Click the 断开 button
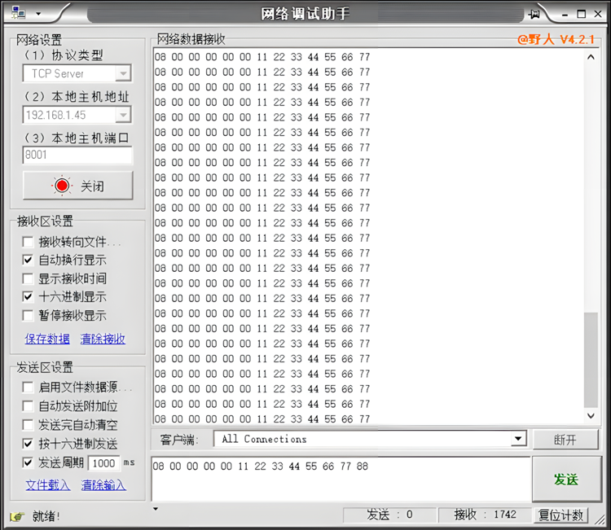The width and height of the screenshot is (611, 530). click(x=565, y=440)
